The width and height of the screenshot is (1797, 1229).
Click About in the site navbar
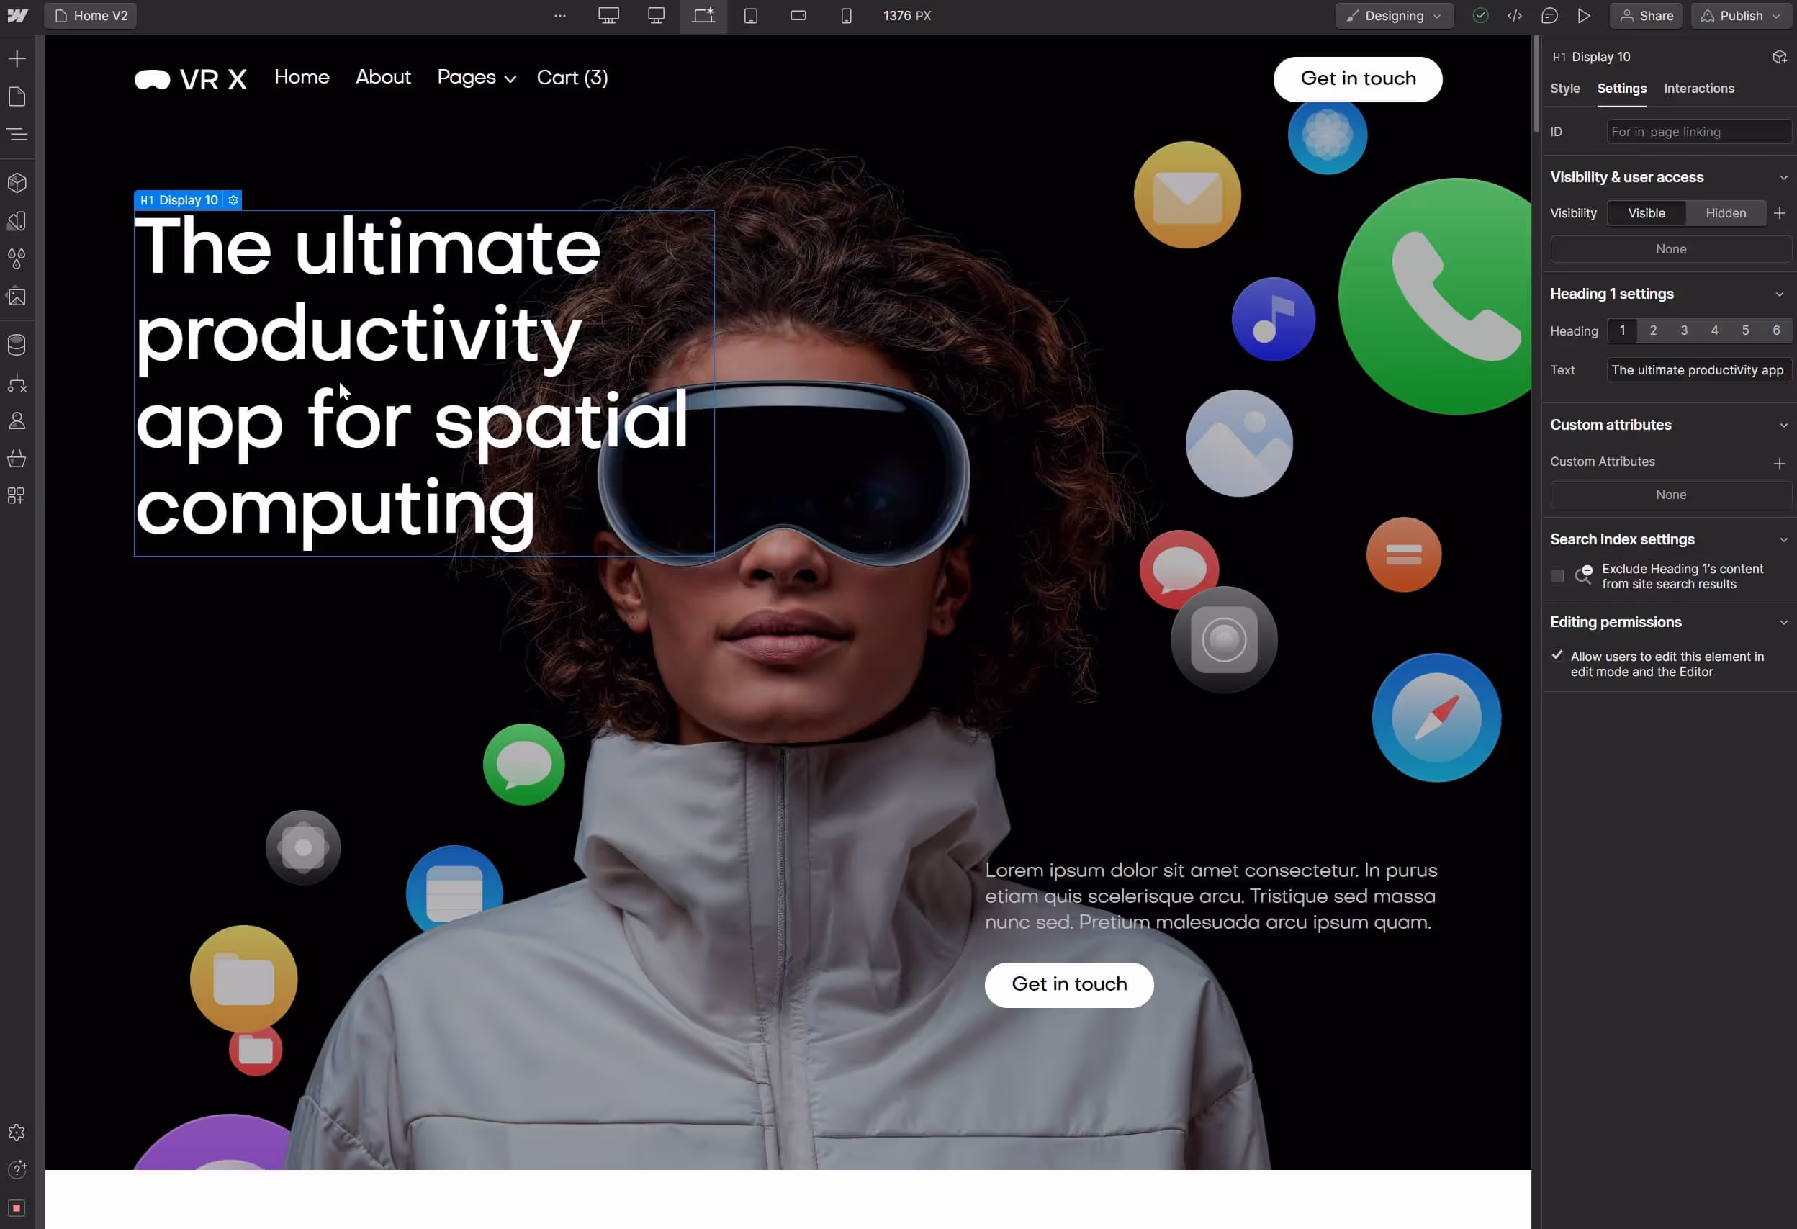[383, 76]
